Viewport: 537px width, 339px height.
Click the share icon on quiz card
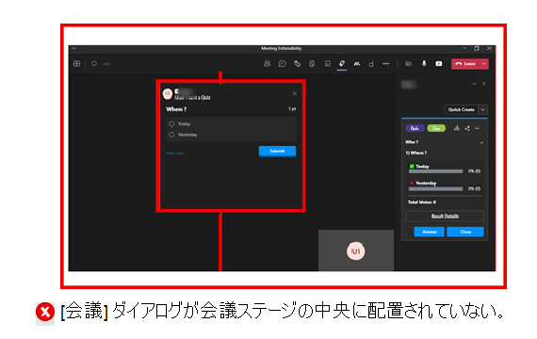pyautogui.click(x=467, y=128)
